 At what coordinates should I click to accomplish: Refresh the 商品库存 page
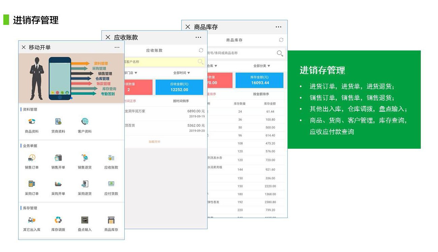[281, 40]
